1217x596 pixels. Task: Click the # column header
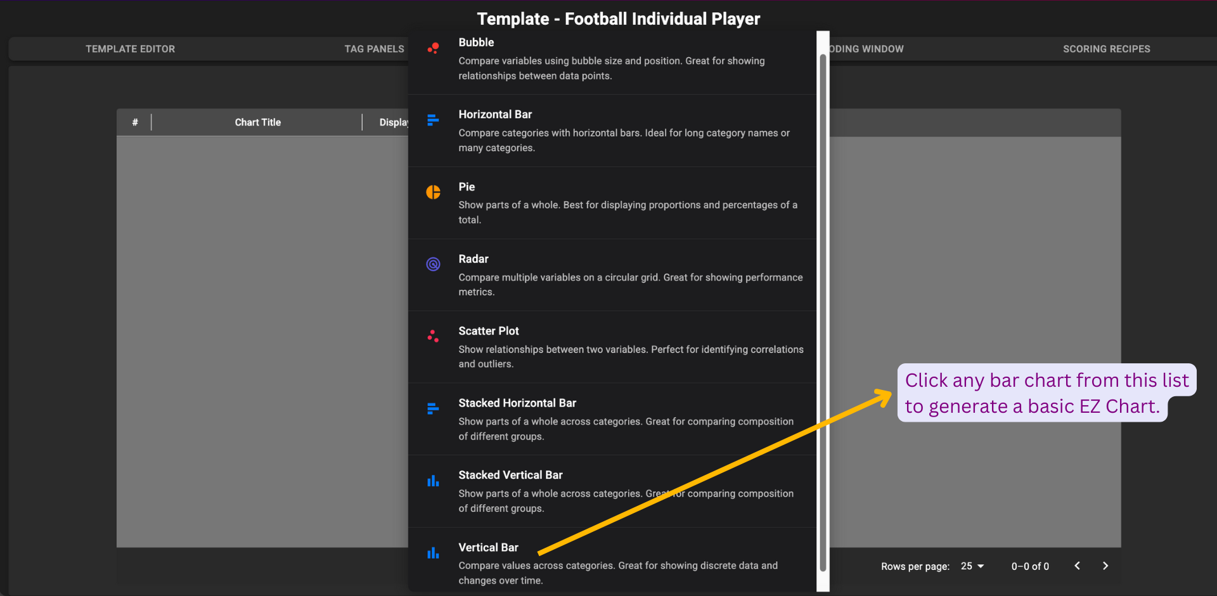coord(135,122)
